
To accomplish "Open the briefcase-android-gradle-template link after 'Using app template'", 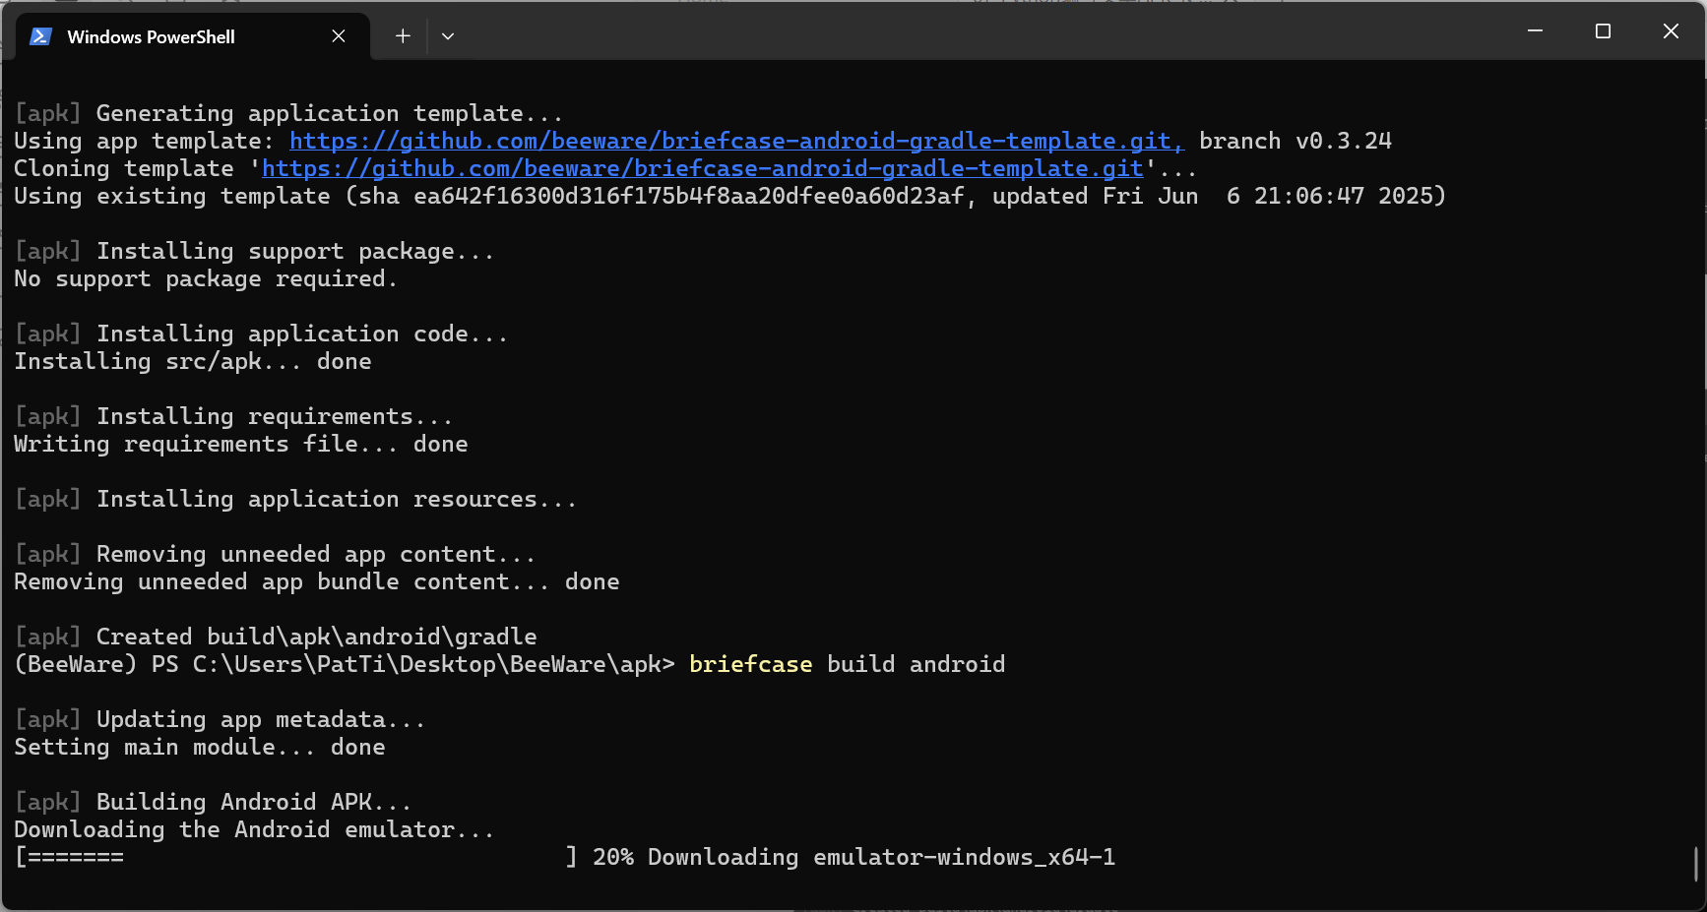I will 736,142.
